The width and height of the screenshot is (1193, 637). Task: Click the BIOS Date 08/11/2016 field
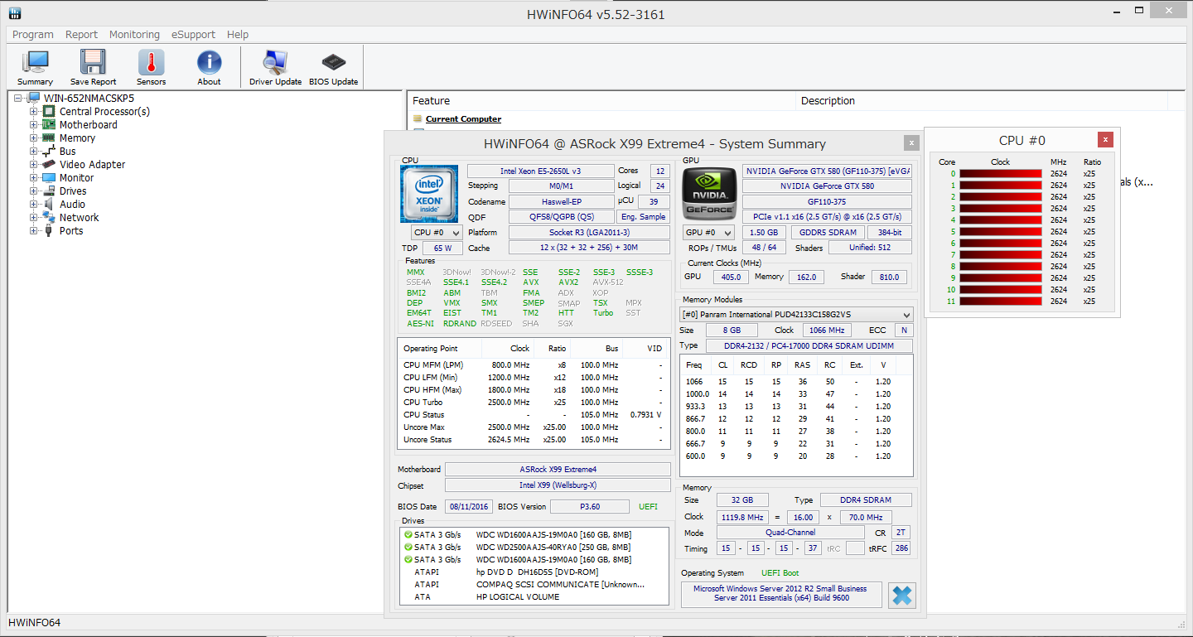point(468,506)
